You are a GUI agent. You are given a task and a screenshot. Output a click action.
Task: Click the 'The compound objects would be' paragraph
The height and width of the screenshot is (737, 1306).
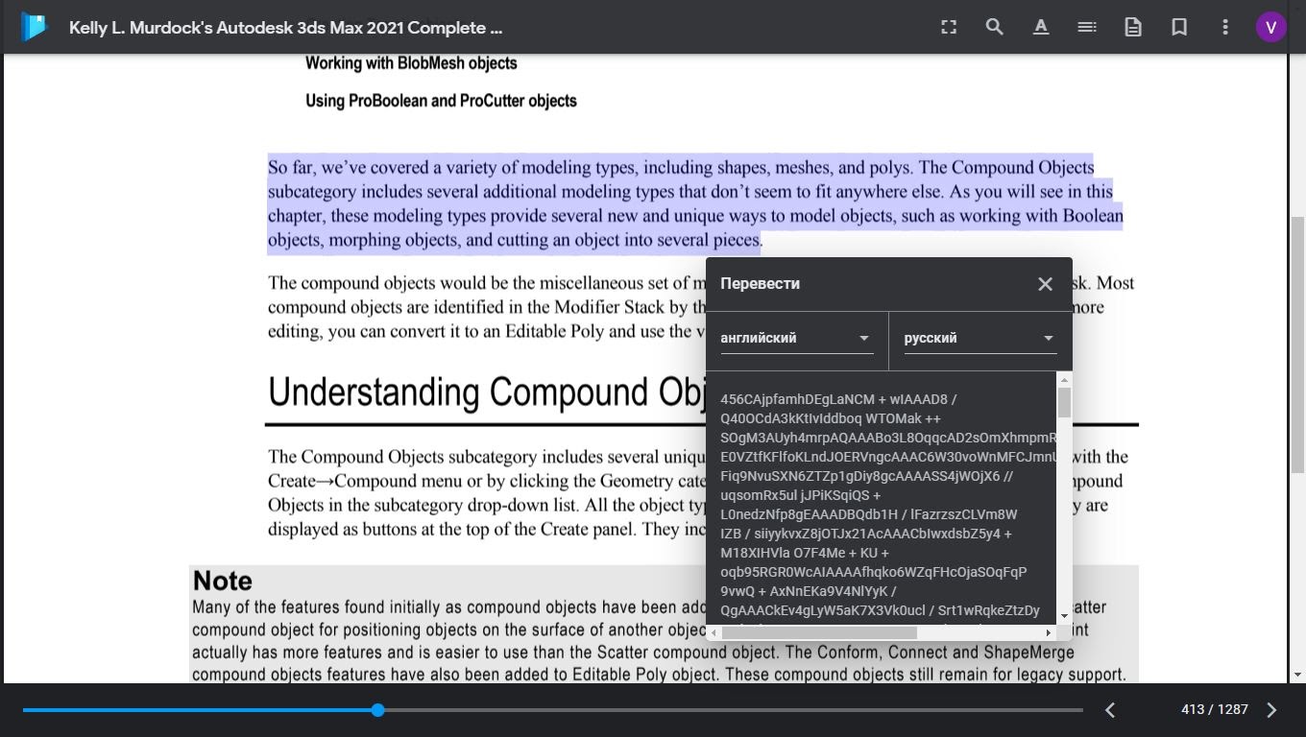coord(487,307)
